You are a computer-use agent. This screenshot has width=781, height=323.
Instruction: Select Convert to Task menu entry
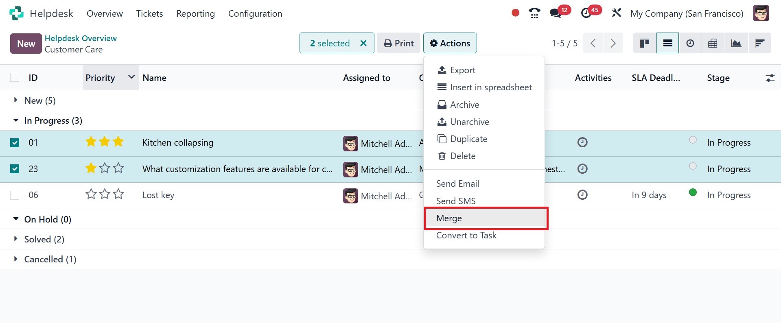coord(466,236)
